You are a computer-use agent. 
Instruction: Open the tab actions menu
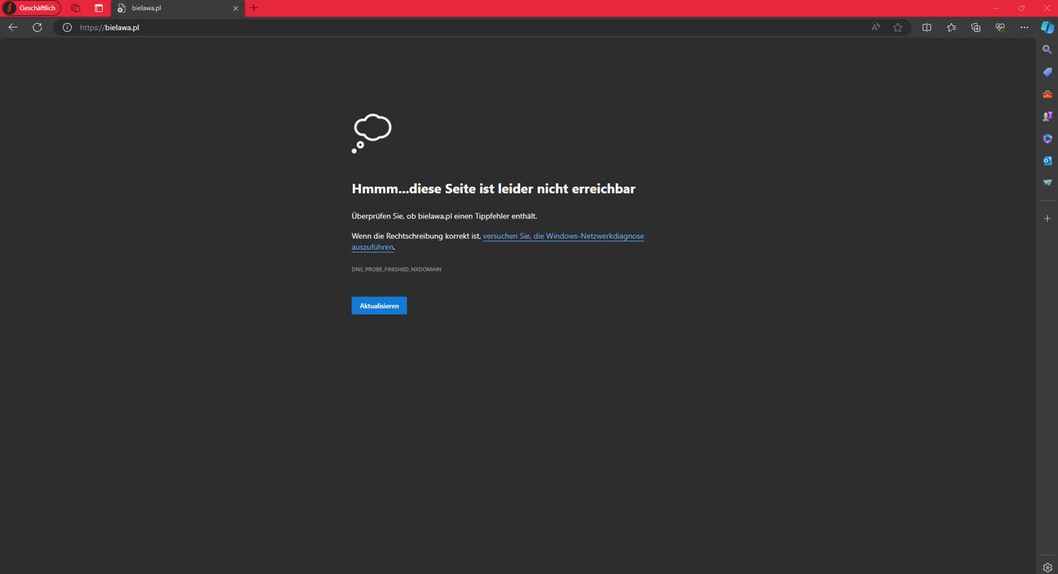click(x=99, y=8)
